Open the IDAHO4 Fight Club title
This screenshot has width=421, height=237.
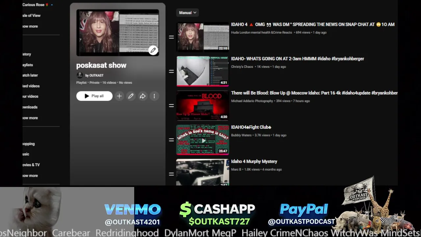click(251, 127)
